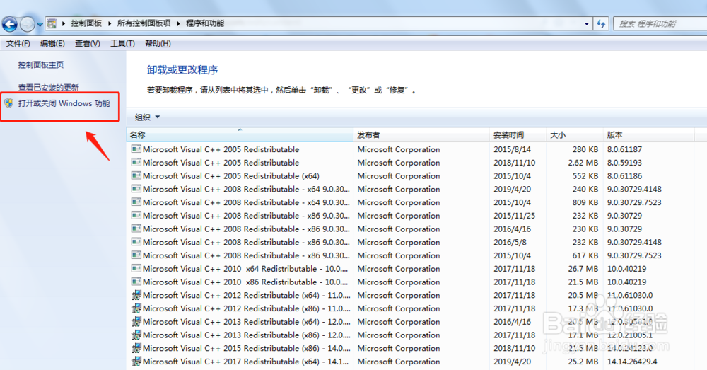Open 打开或关闭 Windows 功能 link
This screenshot has width=707, height=370.
[x=64, y=103]
